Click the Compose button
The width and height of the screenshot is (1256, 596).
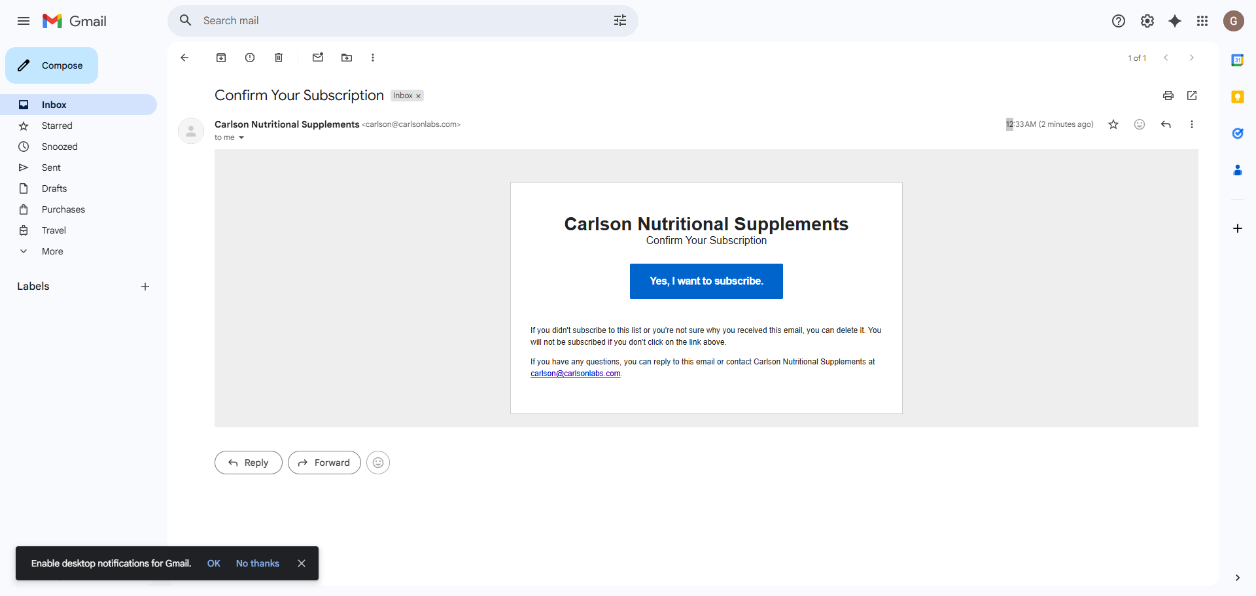(52, 65)
